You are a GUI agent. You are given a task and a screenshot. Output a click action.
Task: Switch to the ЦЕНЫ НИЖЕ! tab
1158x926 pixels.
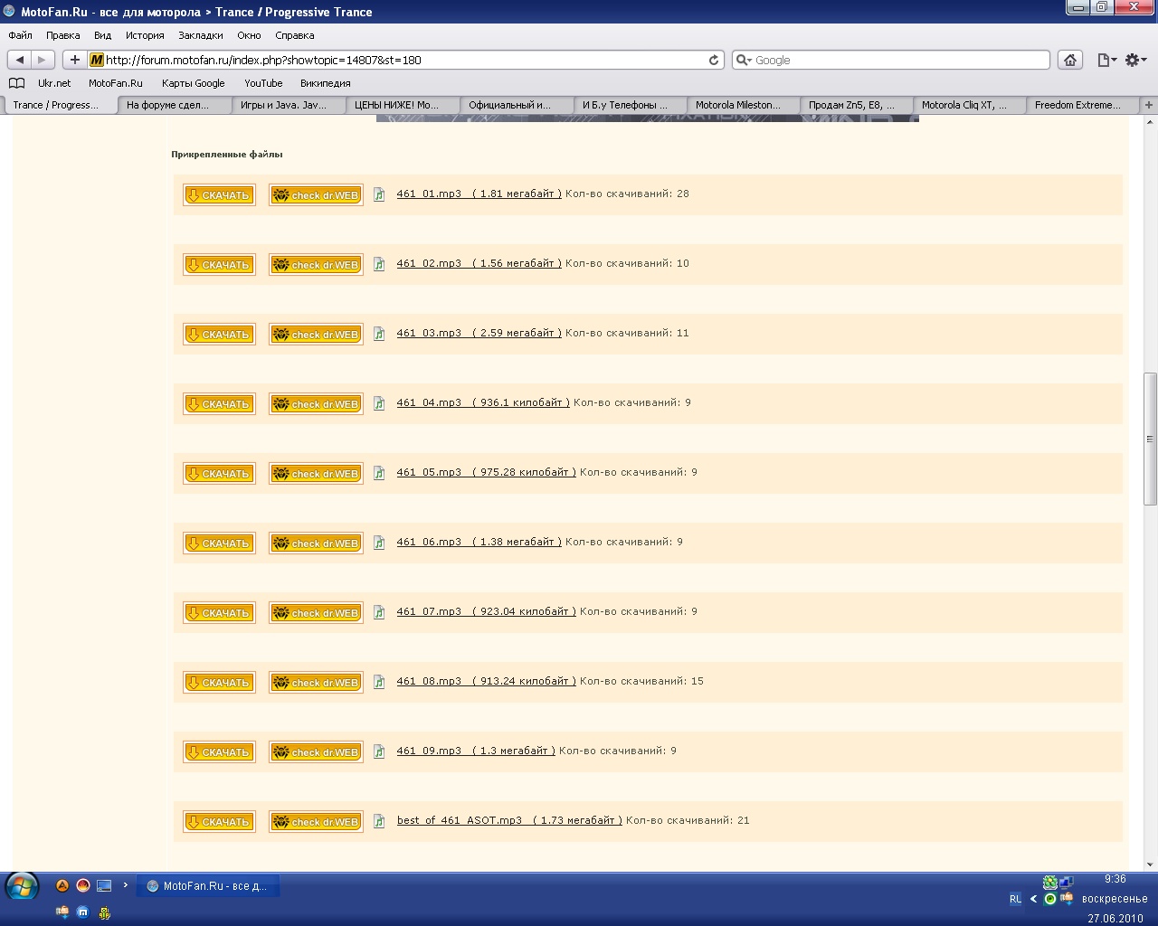(403, 105)
